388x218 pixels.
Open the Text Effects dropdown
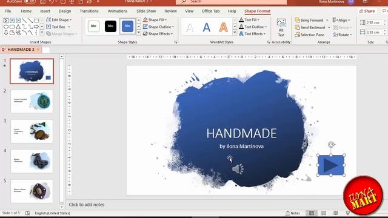pyautogui.click(x=252, y=34)
